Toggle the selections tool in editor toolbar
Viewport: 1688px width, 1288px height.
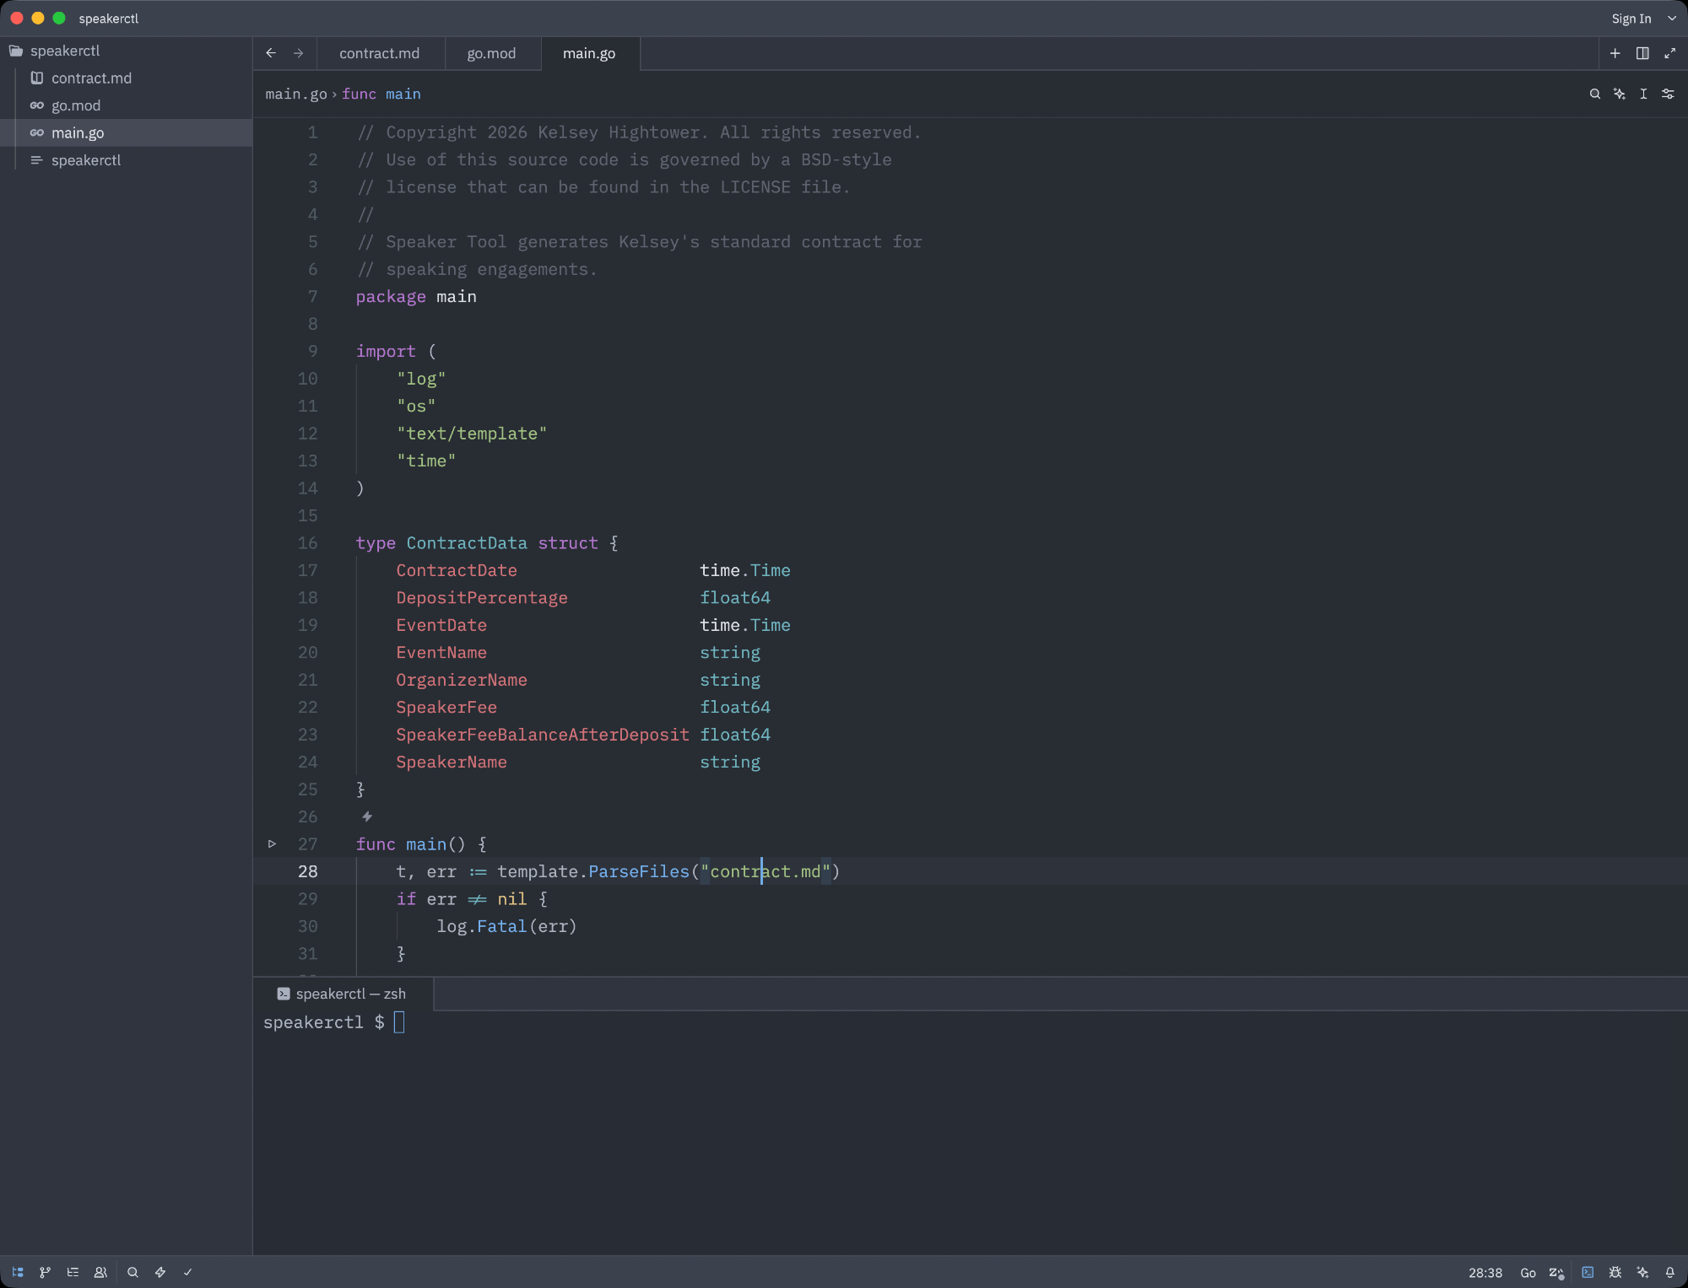click(x=1643, y=94)
